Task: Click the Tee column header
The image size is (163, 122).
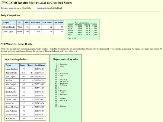Action: [x=20, y=23]
